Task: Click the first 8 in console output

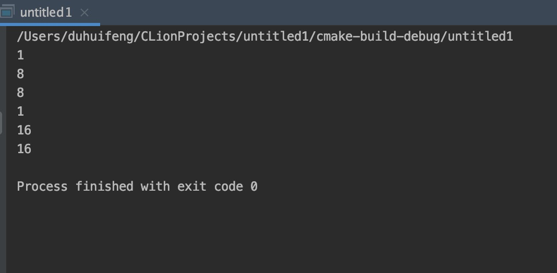Action: [20, 74]
